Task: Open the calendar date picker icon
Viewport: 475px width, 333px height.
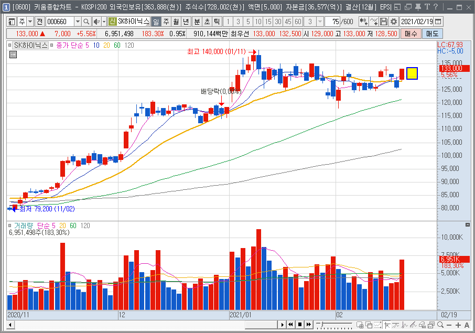Action: 438,22
